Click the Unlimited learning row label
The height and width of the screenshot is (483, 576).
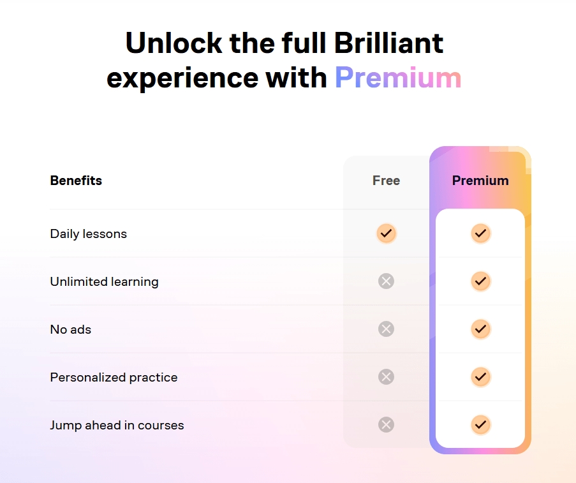104,281
